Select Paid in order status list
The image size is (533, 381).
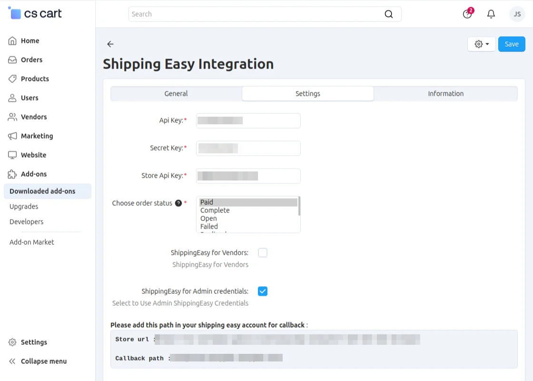248,202
